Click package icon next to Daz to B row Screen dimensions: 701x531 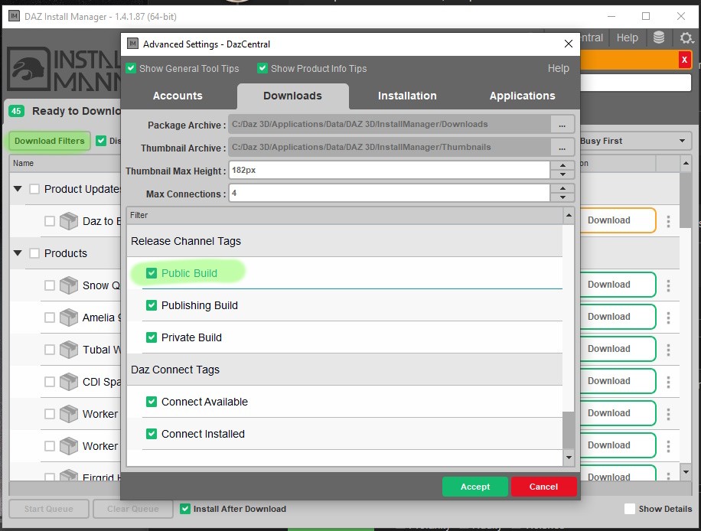coord(69,221)
